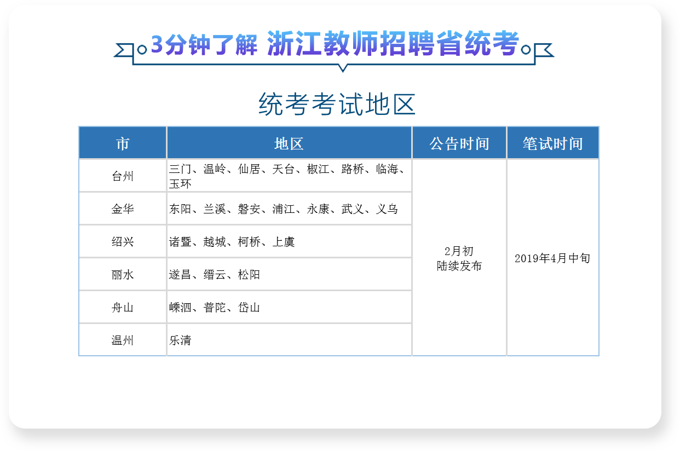Select the 地区 column header
This screenshot has height=451, width=680.
pyautogui.click(x=289, y=143)
